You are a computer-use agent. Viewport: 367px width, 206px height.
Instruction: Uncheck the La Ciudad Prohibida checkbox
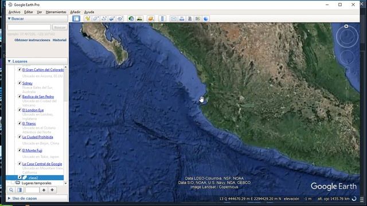[x=19, y=137]
